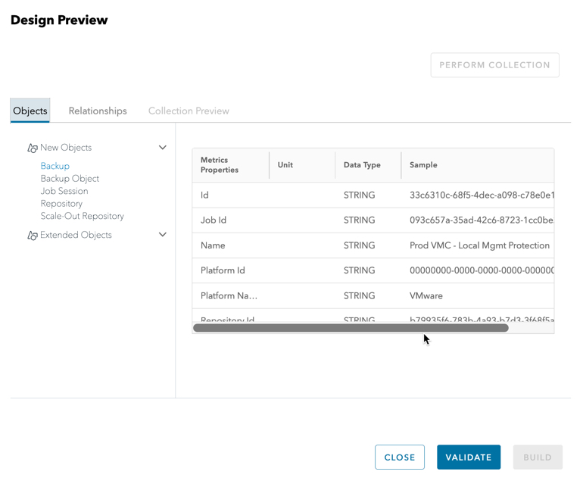Select the Job Id property cell
This screenshot has height=484, width=583.
[x=214, y=220]
